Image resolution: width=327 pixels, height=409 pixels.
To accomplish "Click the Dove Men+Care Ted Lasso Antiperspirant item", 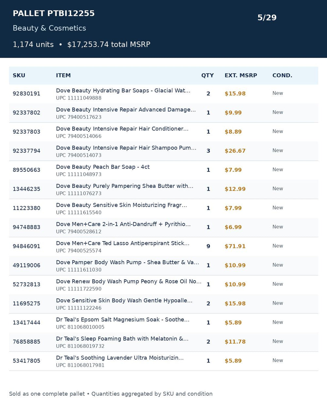I will click(123, 243).
